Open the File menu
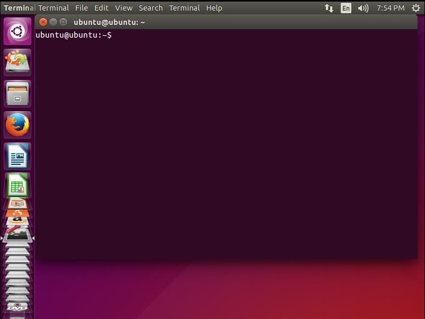Screen dimensions: 425x319 click(81, 8)
